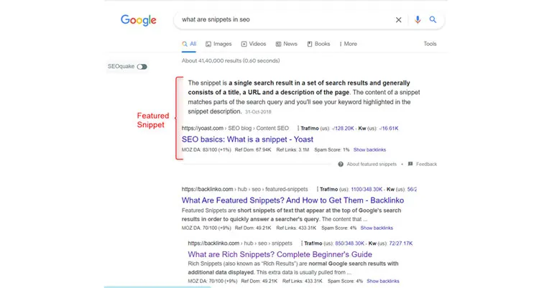Start voice search with microphone icon
552x288 pixels.
pyautogui.click(x=418, y=19)
